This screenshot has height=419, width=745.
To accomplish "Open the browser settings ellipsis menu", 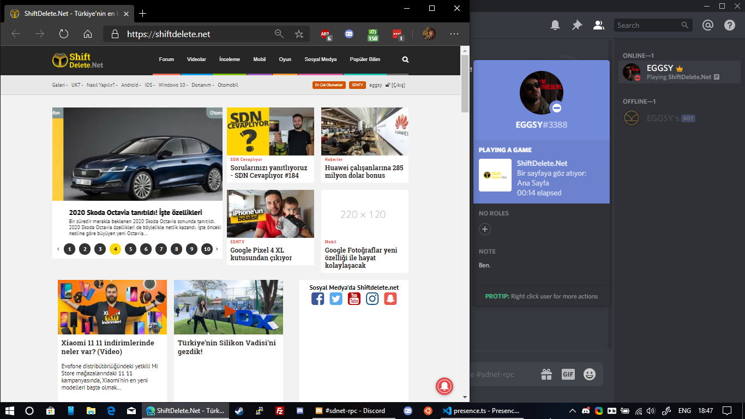I will pos(454,34).
